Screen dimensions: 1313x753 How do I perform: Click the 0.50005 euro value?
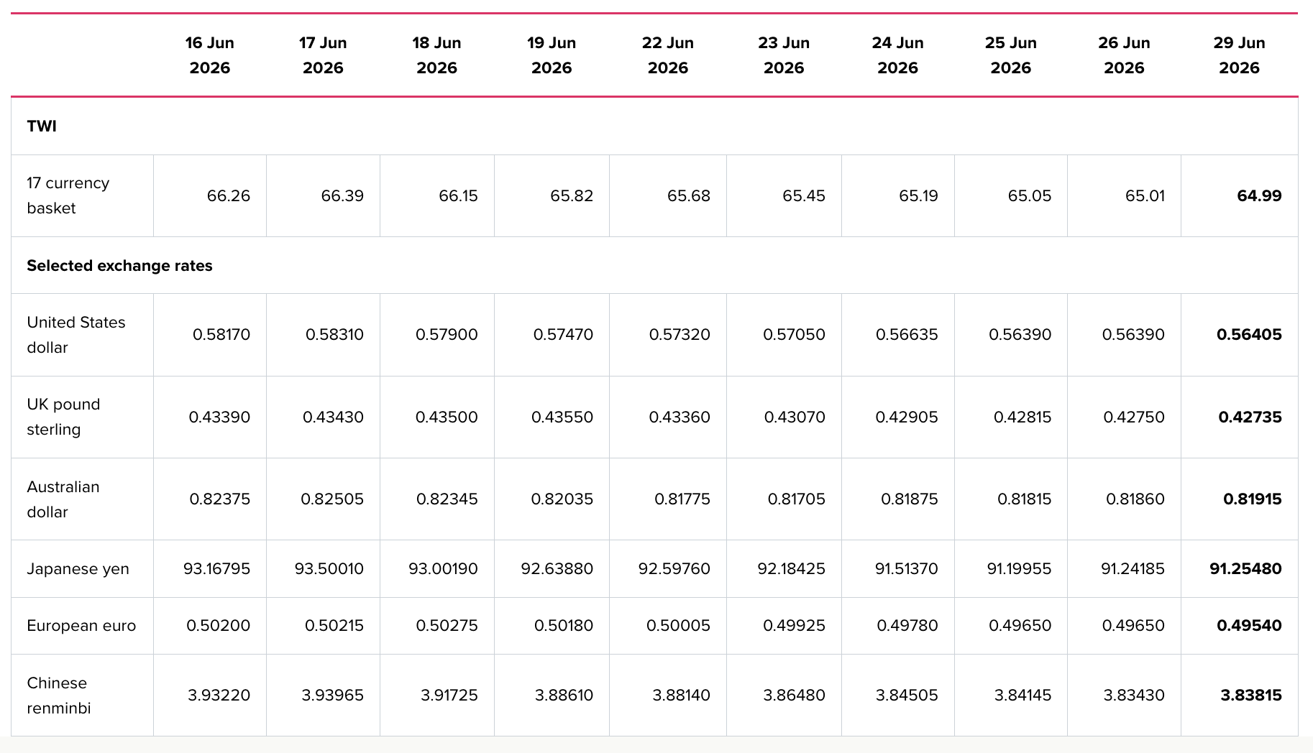click(678, 625)
